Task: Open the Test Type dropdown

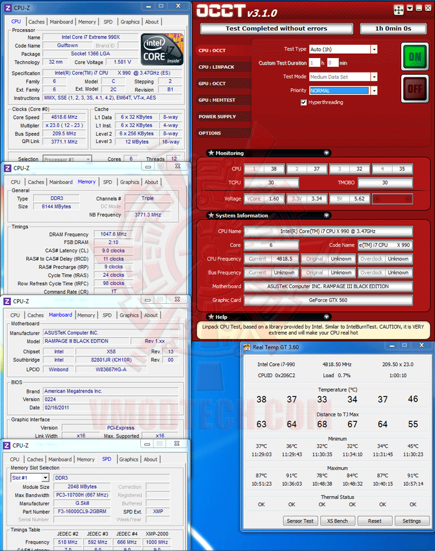Action: [374, 49]
